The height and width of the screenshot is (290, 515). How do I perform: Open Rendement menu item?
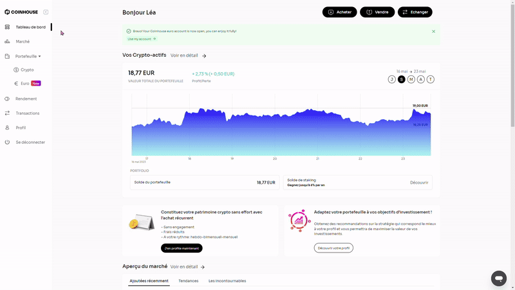(x=26, y=99)
